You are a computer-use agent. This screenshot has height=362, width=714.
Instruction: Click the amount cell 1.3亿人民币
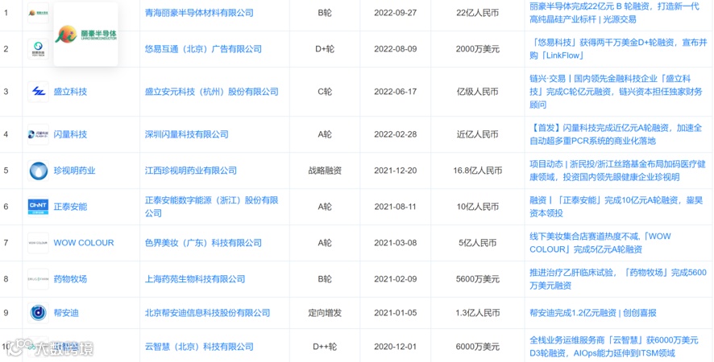click(477, 313)
